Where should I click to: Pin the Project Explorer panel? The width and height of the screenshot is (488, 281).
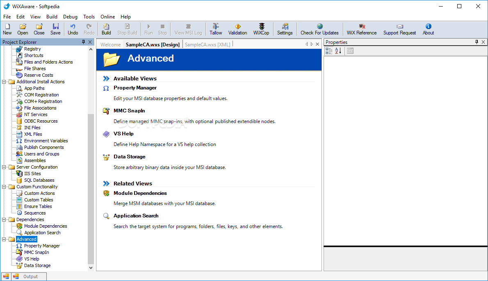[83, 42]
